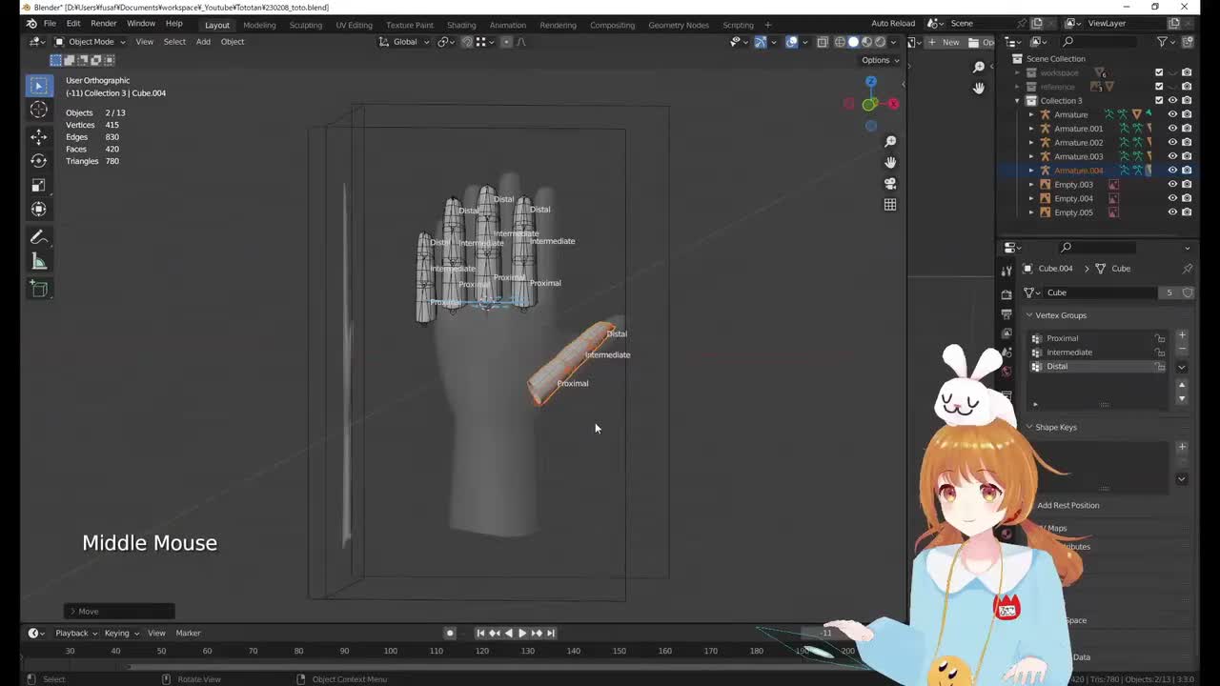Open the Playback dropdown
This screenshot has height=686, width=1220.
(x=76, y=633)
